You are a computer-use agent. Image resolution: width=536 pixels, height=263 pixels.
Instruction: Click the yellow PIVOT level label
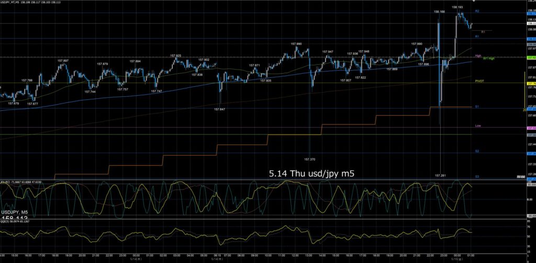[479, 81]
